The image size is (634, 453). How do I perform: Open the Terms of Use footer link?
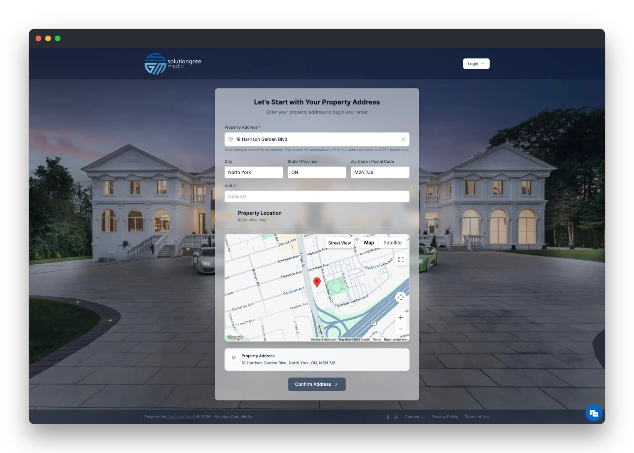pyautogui.click(x=477, y=417)
